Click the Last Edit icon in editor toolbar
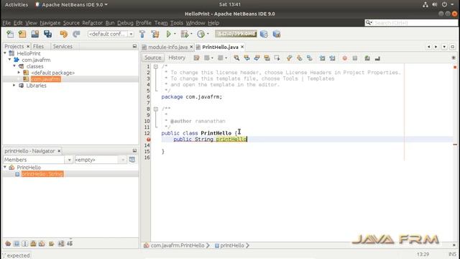This screenshot has height=259, width=460. pos(196,58)
